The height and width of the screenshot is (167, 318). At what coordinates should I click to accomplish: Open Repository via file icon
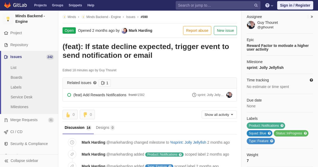pos(6,45)
